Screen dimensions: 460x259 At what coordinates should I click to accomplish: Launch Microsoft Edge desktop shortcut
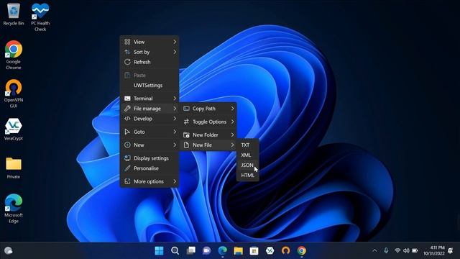coord(14,209)
